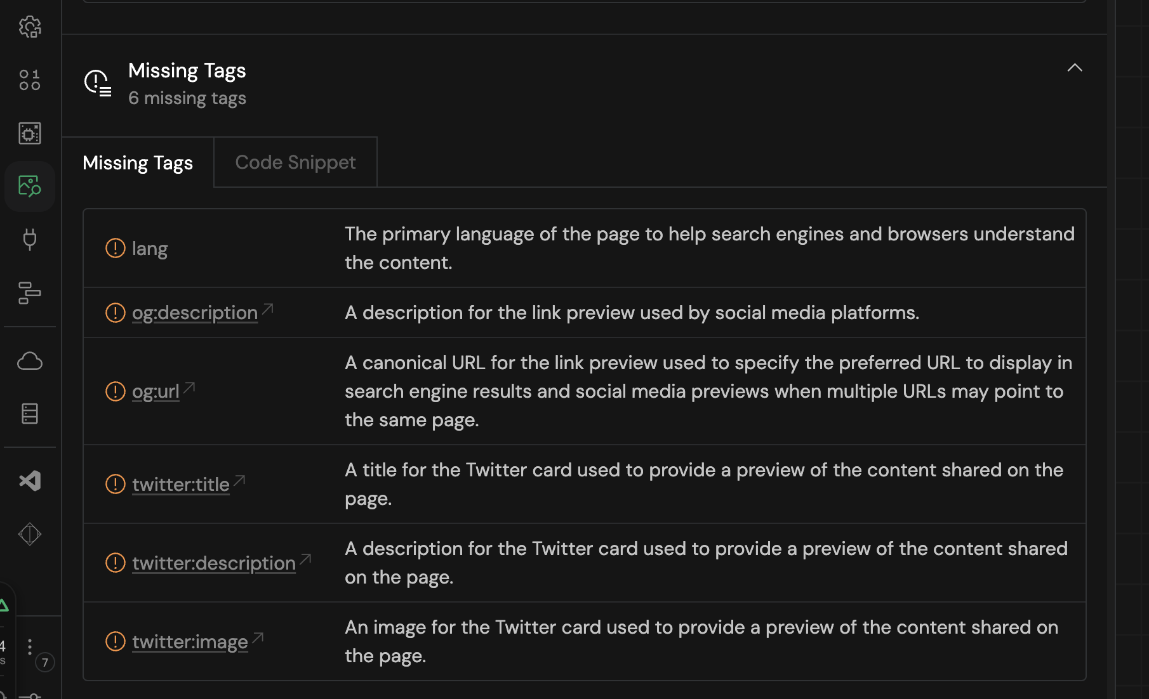Collapse the Missing Tags section chevron

[x=1074, y=68]
